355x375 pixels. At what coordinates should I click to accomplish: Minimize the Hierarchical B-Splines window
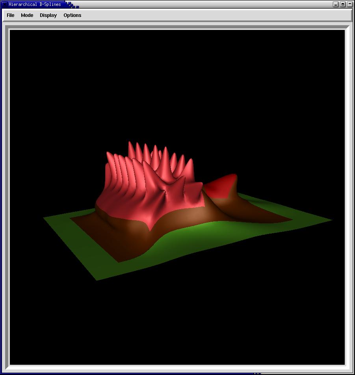(336, 4)
